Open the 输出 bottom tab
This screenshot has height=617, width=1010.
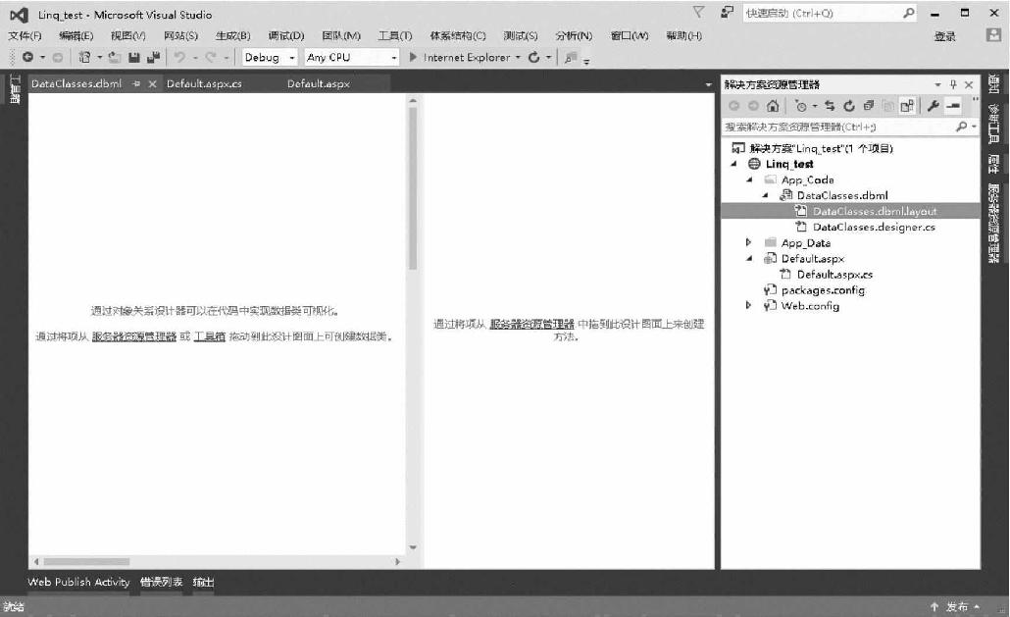[x=203, y=582]
